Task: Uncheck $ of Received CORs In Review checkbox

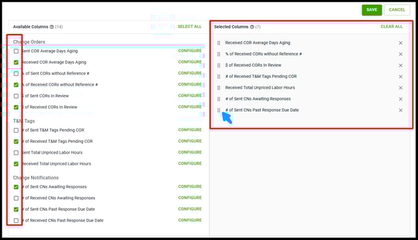Action: [x=16, y=107]
